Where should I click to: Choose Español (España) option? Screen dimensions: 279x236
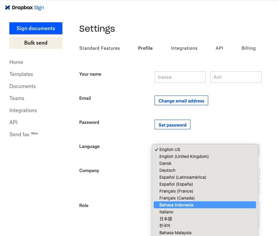pyautogui.click(x=205, y=184)
